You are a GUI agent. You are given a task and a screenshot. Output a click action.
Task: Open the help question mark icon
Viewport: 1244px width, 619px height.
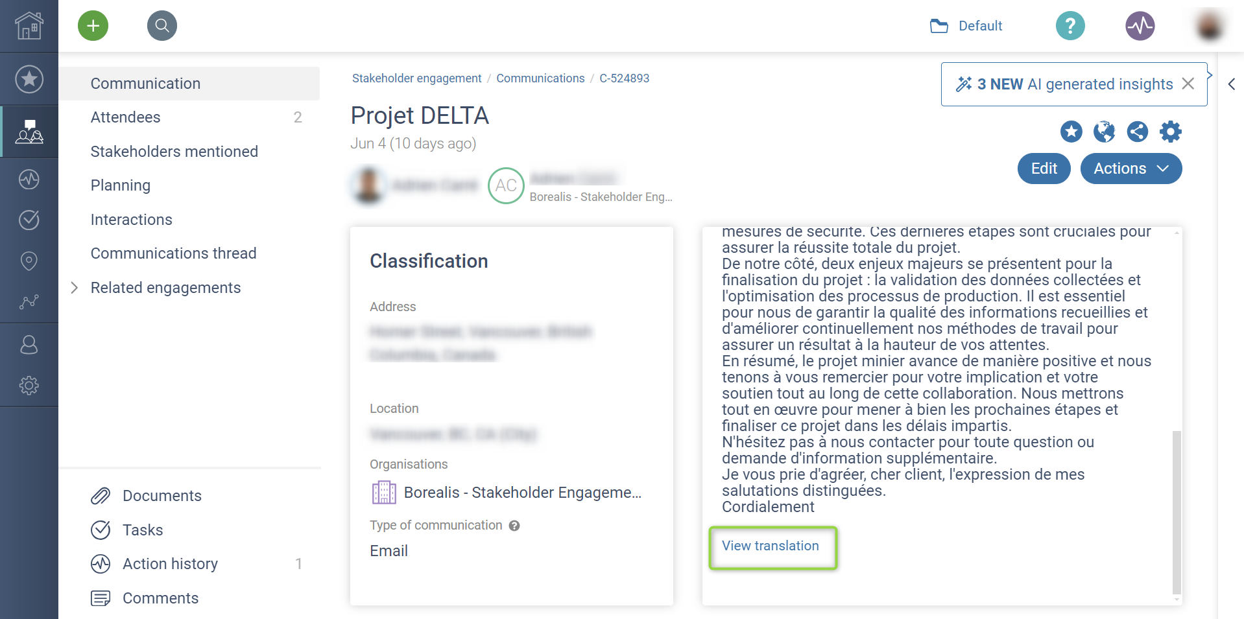[1070, 26]
